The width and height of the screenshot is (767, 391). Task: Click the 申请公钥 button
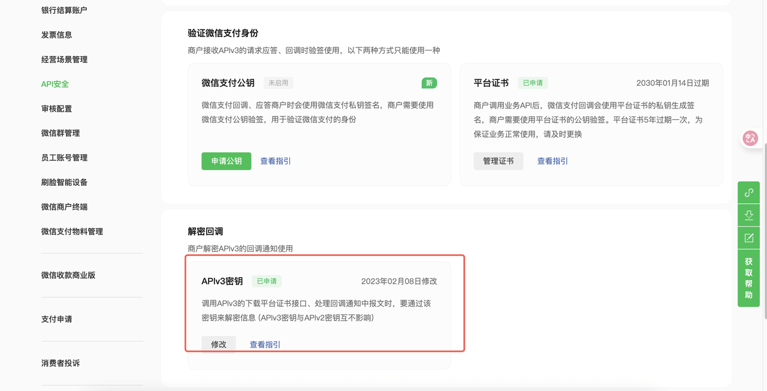pyautogui.click(x=226, y=161)
